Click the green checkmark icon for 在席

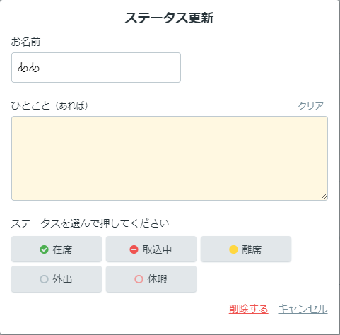point(44,249)
